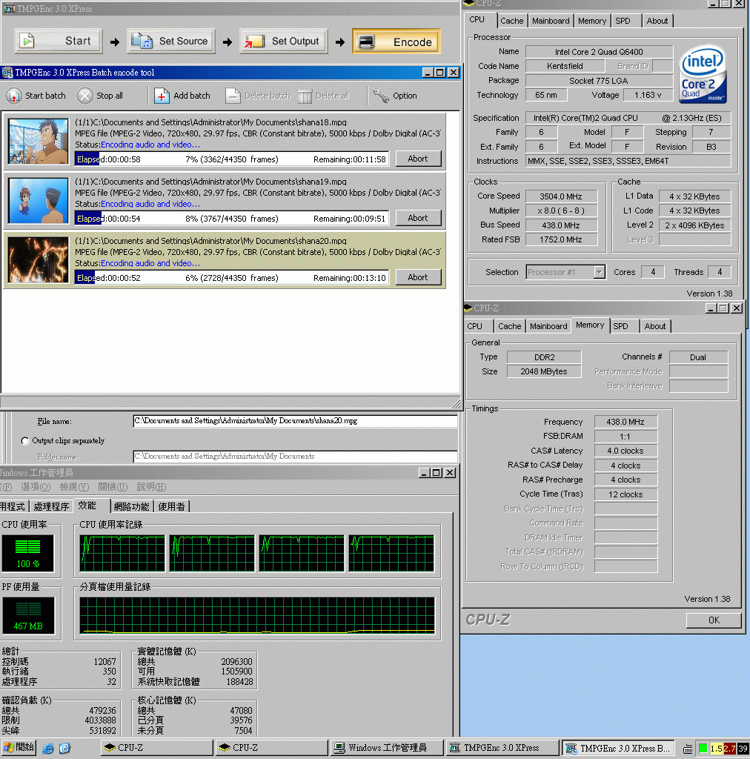Open Mainboard tab in top CPU-Z window

tap(551, 21)
